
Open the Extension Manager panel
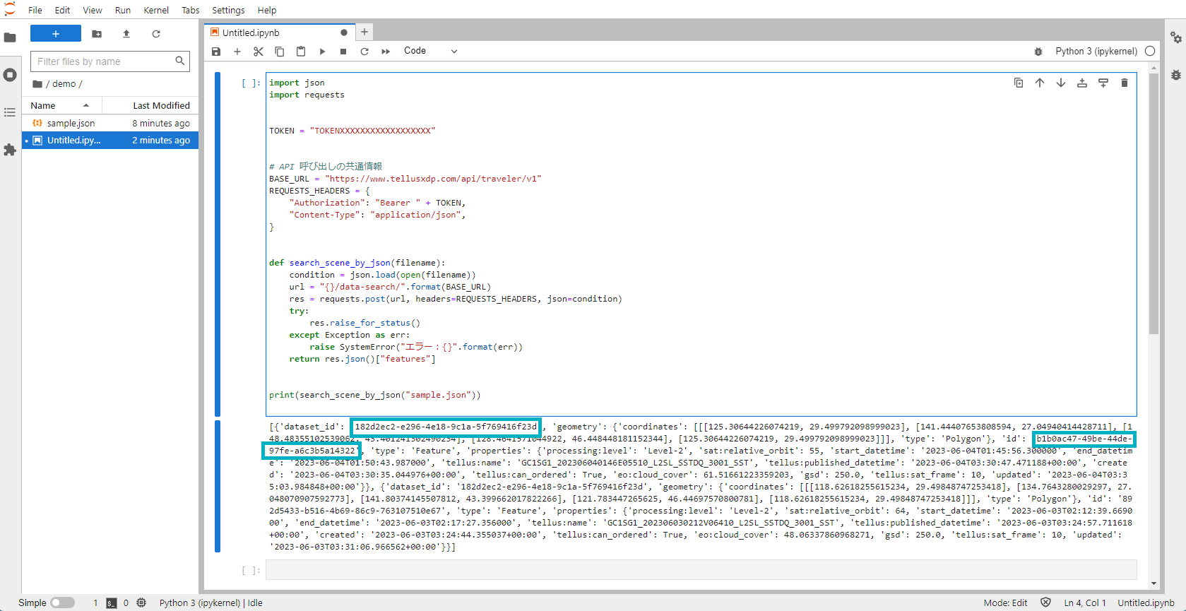pos(10,150)
